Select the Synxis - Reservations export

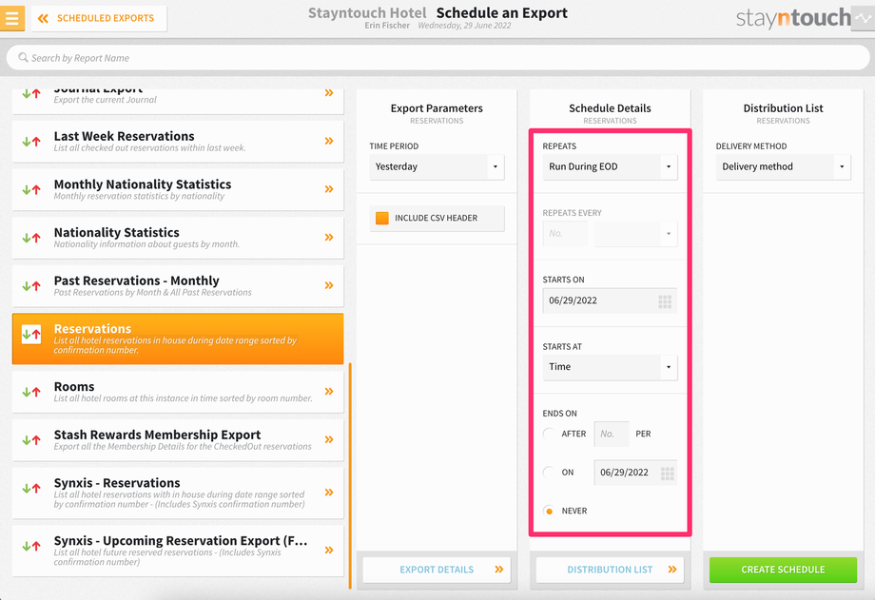[178, 493]
